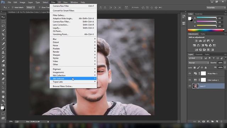
Task: Open the Normal blend mode dropdown
Action: tap(199, 63)
